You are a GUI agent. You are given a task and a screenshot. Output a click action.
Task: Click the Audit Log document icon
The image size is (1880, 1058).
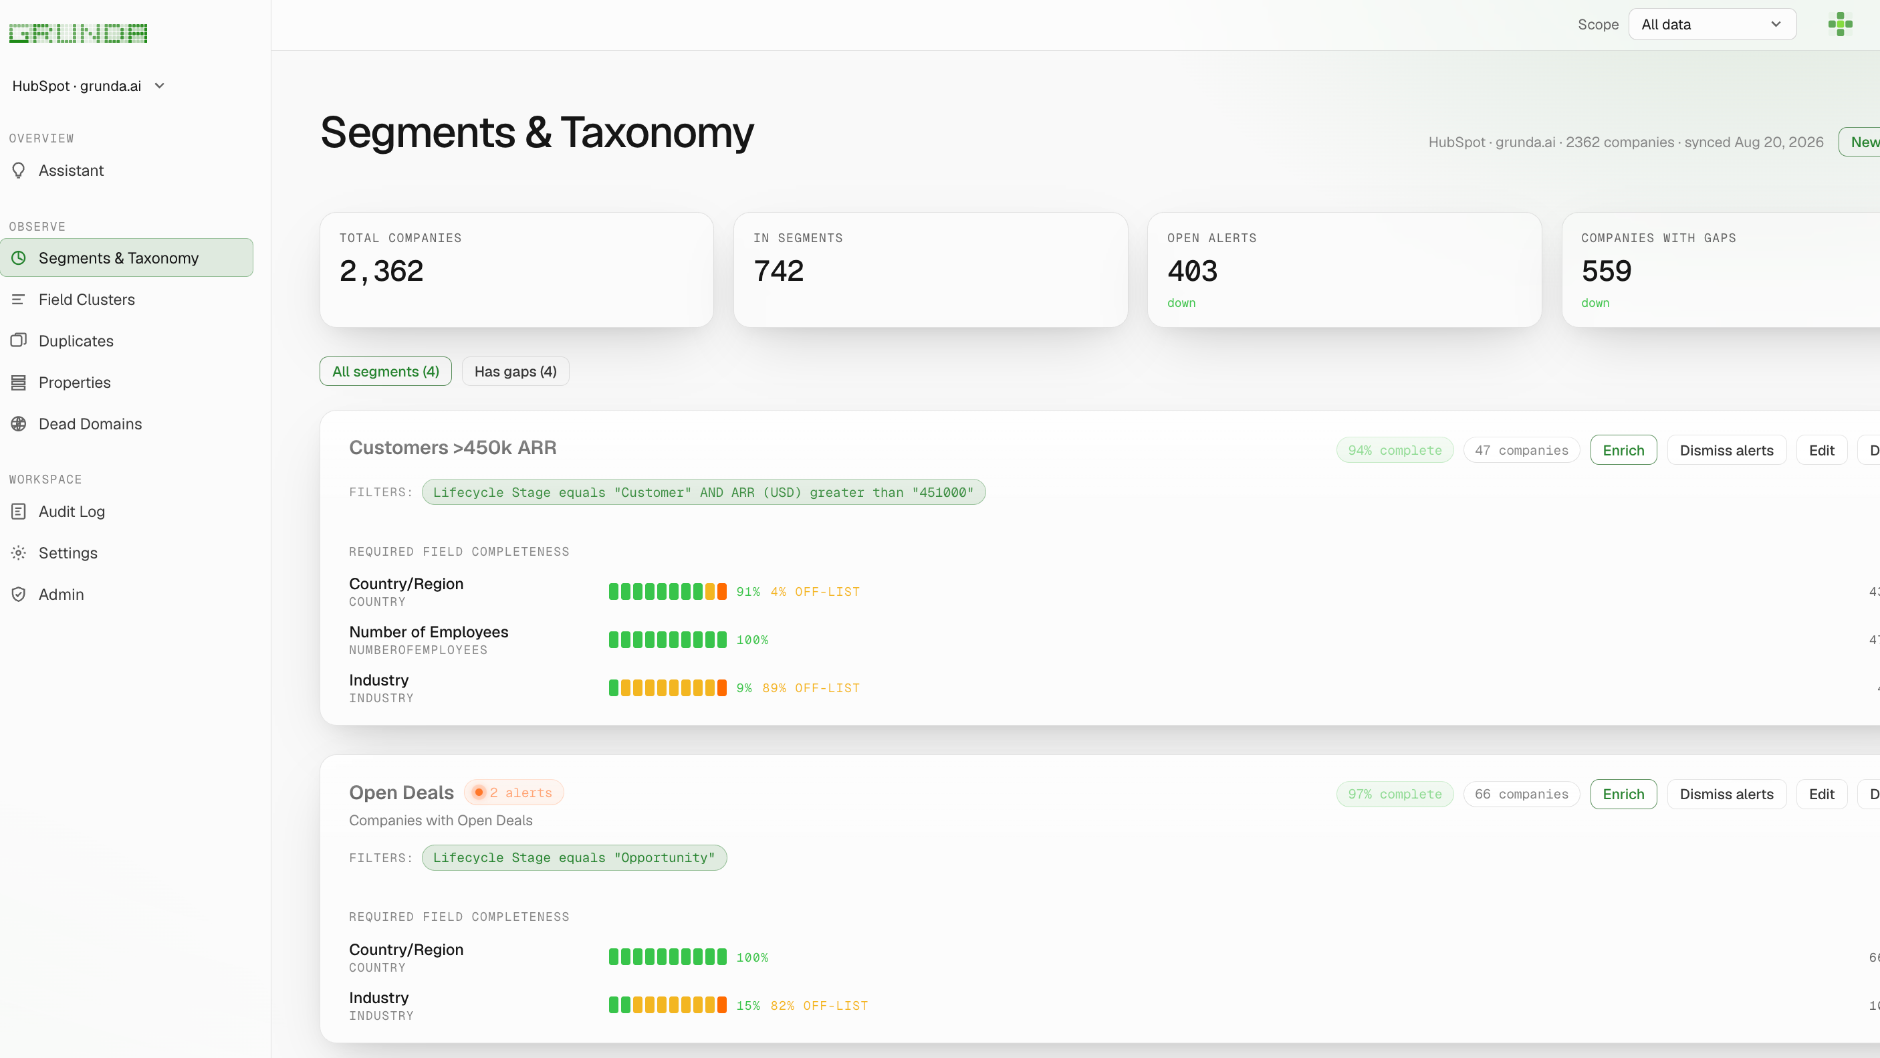pyautogui.click(x=19, y=512)
